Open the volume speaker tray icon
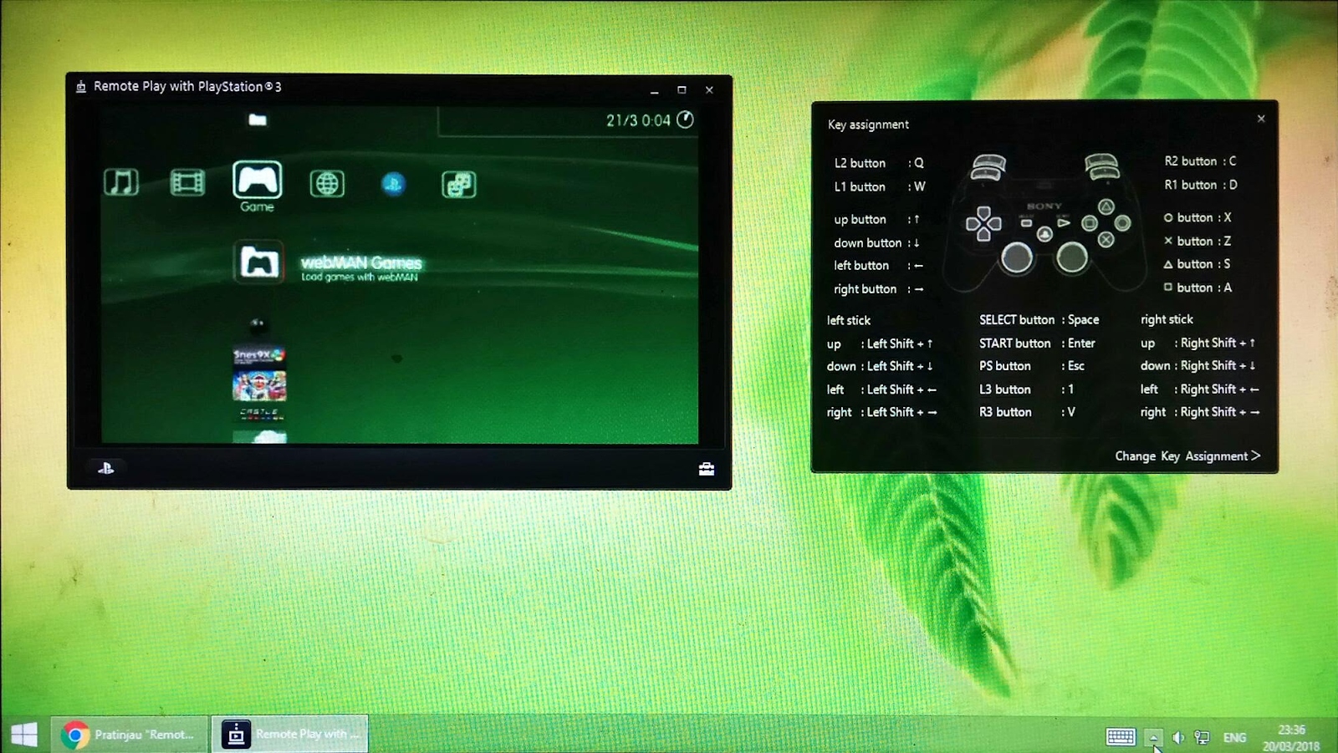Image resolution: width=1338 pixels, height=753 pixels. click(x=1177, y=737)
